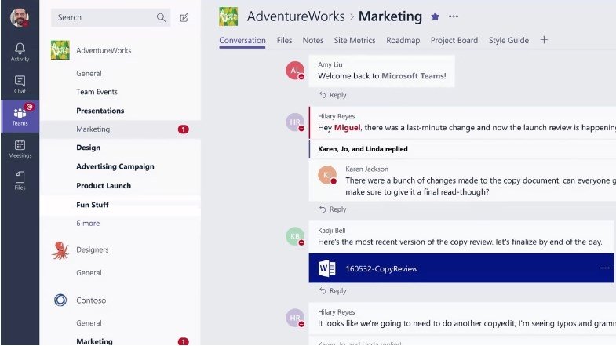
Task: Click Karen Jackson's KJ avatar
Action: click(x=327, y=175)
